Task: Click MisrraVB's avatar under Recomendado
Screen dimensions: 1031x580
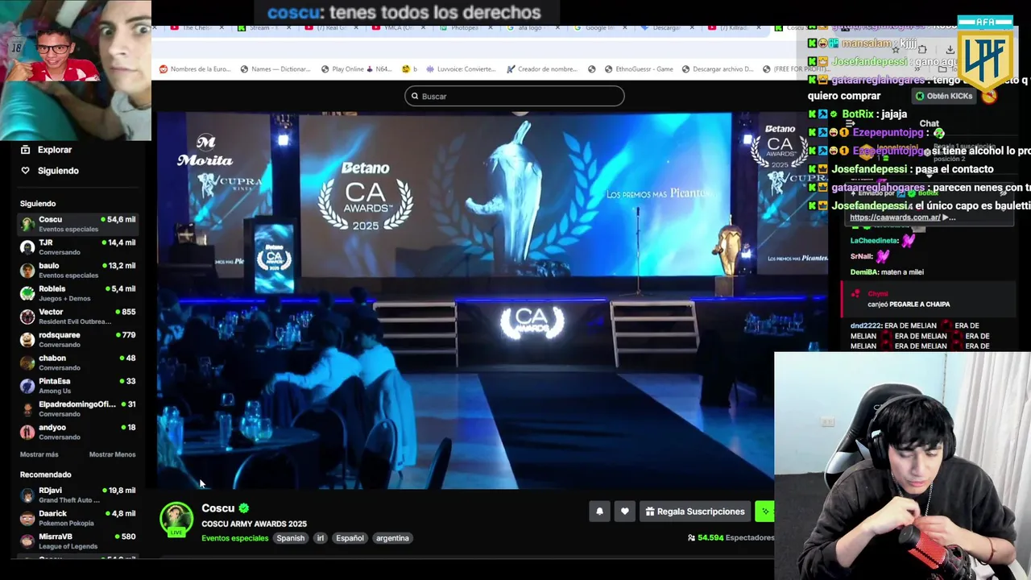Action: 27,541
